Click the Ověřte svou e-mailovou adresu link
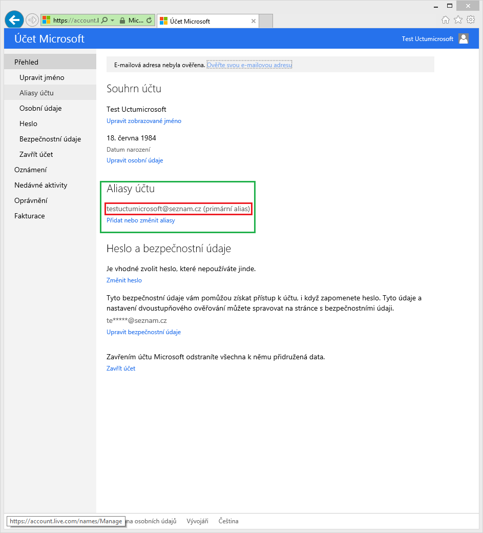 coord(249,65)
